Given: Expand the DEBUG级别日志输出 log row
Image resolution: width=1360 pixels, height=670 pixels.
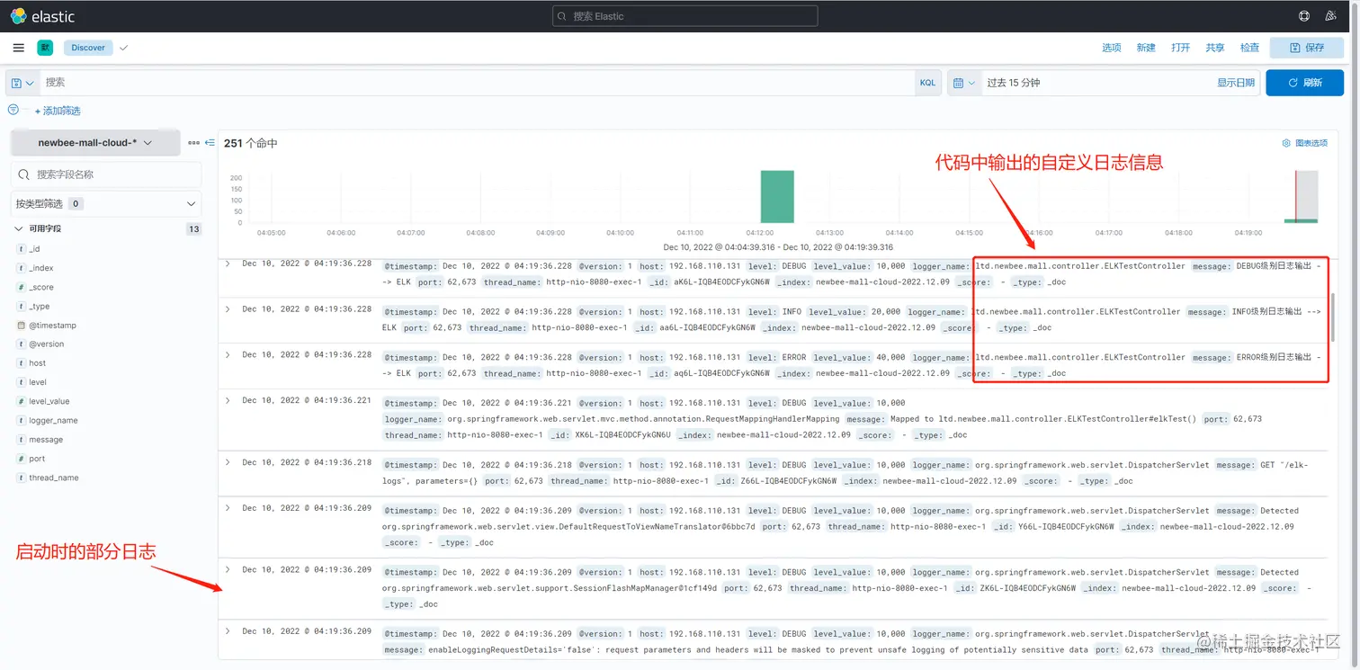Looking at the screenshot, I should tap(228, 264).
